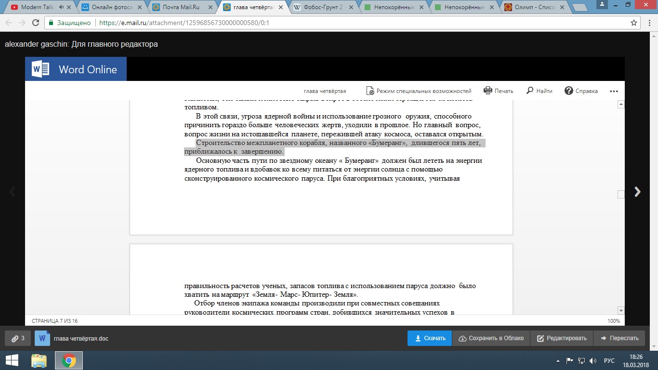Click Сохранить в Облако button
This screenshot has width=658, height=370.
(x=491, y=338)
